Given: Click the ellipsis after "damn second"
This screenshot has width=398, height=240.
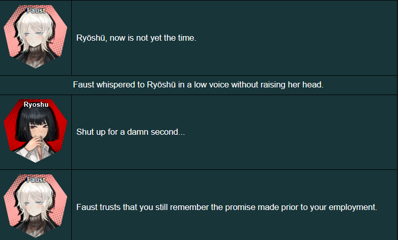Looking at the screenshot, I should (x=181, y=133).
